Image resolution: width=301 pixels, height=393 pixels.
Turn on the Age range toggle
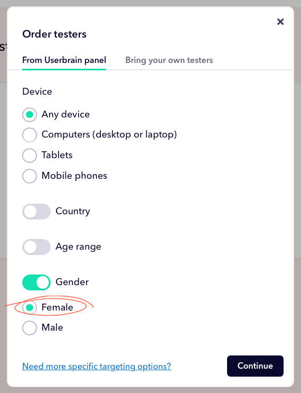[36, 247]
